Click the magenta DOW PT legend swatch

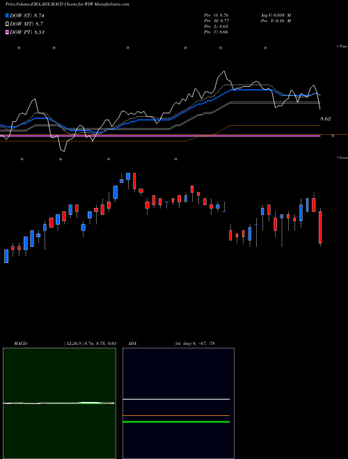pyautogui.click(x=7, y=33)
